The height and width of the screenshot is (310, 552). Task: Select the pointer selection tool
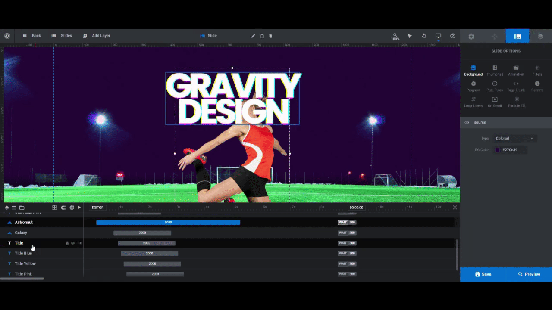[410, 36]
